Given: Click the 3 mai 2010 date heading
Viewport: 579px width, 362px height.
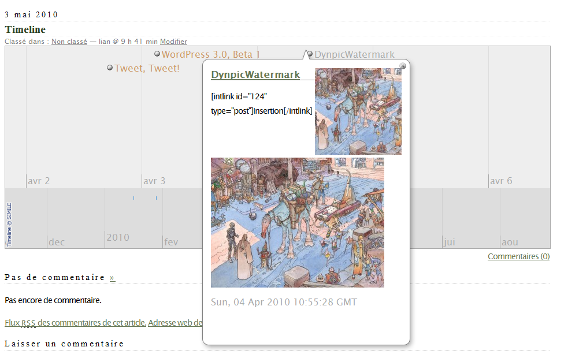Looking at the screenshot, I should 31,15.
